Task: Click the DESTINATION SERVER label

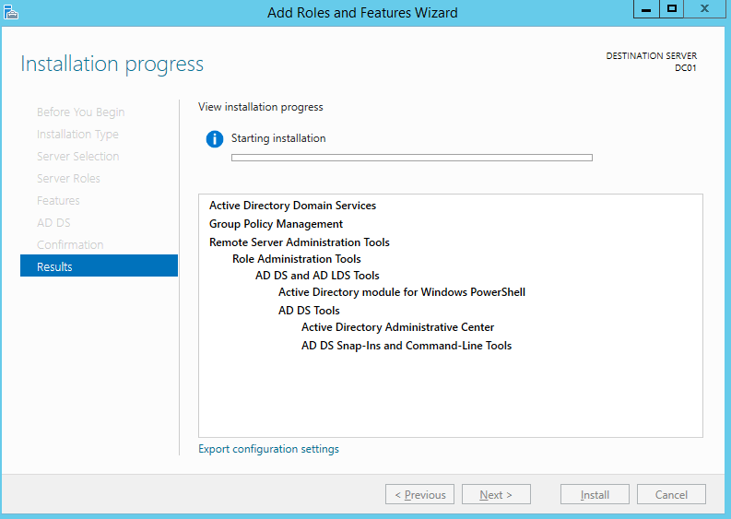Action: pyautogui.click(x=652, y=56)
